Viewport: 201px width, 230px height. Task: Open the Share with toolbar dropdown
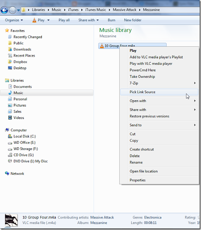click(x=89, y=20)
